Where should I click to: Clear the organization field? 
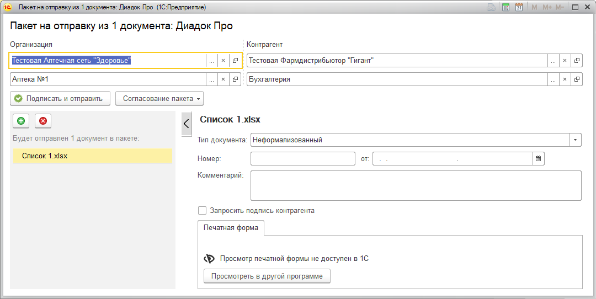(x=223, y=61)
